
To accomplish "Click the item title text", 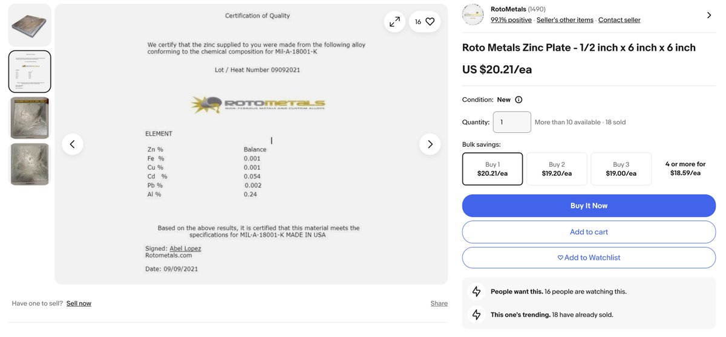I will pyautogui.click(x=579, y=48).
